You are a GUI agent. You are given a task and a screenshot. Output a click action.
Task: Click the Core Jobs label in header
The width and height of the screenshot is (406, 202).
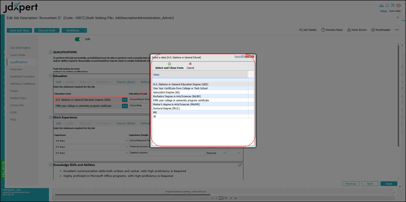click(x=395, y=11)
